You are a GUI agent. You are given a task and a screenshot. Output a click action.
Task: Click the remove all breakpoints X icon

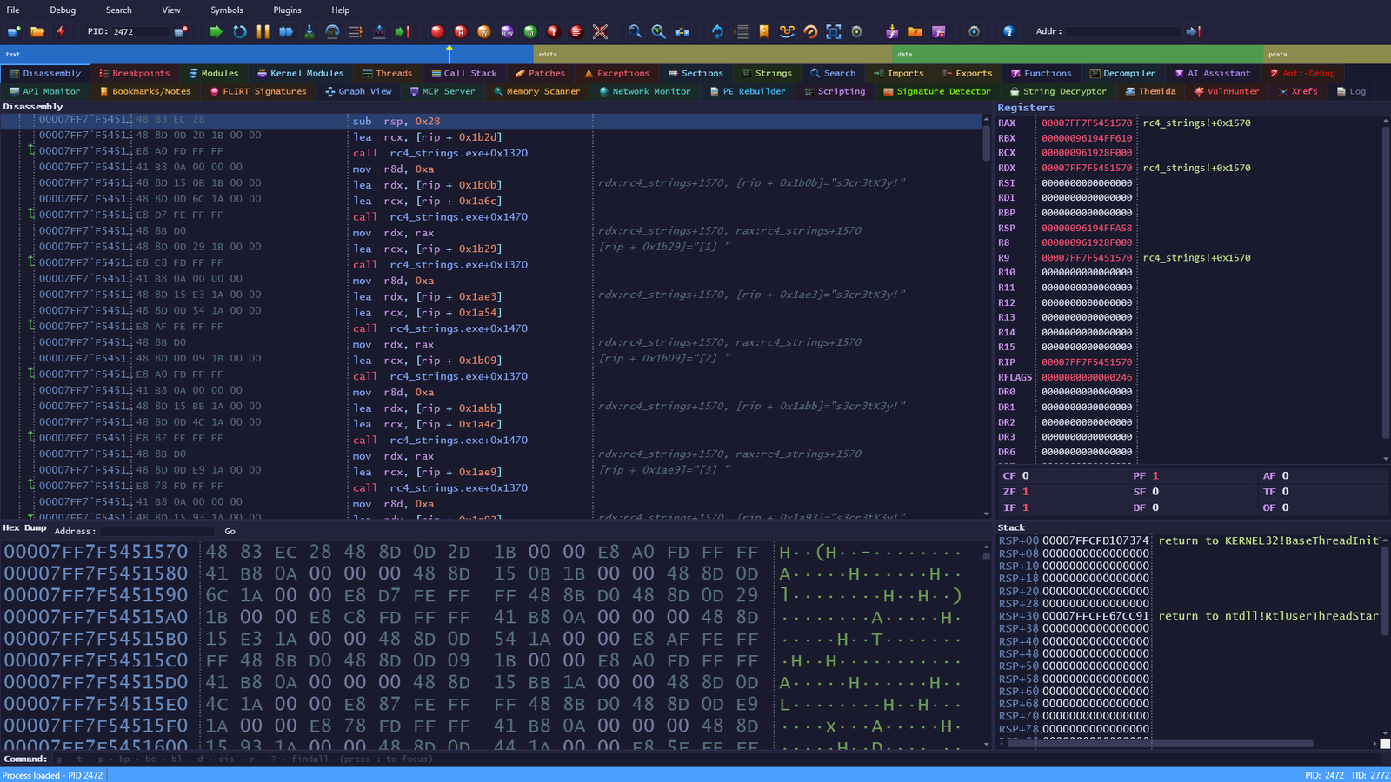(x=600, y=31)
